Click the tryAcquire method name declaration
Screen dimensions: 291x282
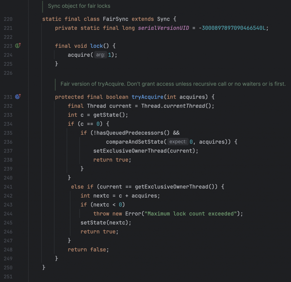tap(147, 97)
